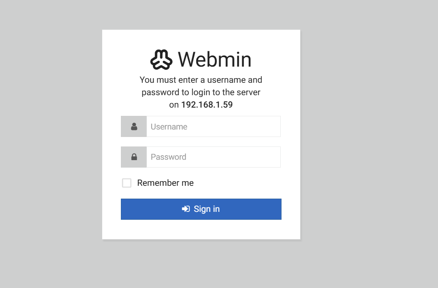This screenshot has width=438, height=288.
Task: Click the gray placeholder text "Username"
Action: 169,127
